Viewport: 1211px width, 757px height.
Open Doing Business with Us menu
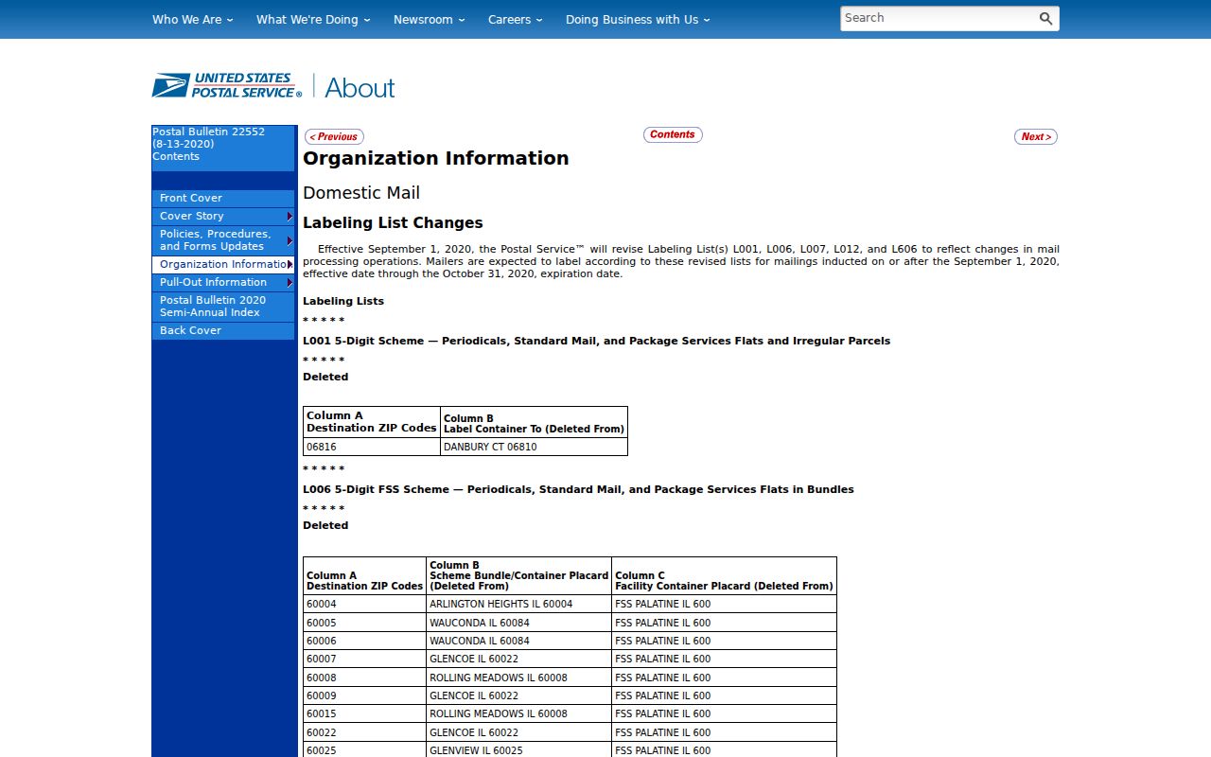pyautogui.click(x=638, y=19)
